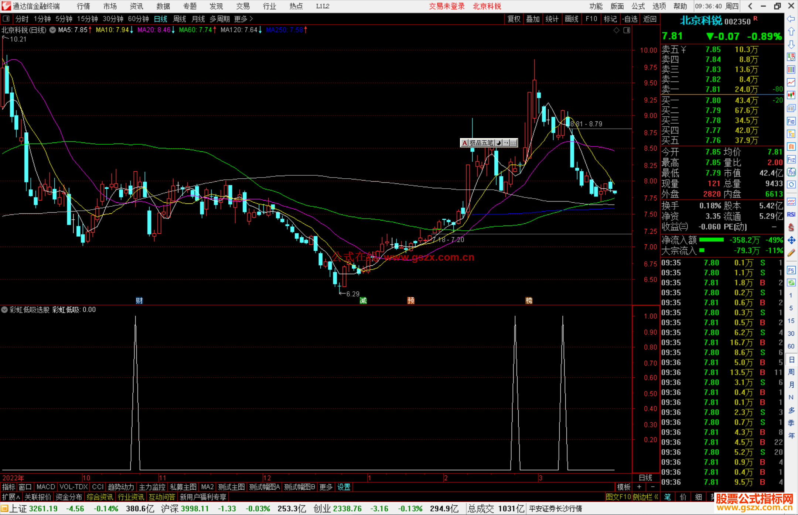Click the four-arrow move icon in sidebar
The image size is (798, 515).
click(791, 240)
